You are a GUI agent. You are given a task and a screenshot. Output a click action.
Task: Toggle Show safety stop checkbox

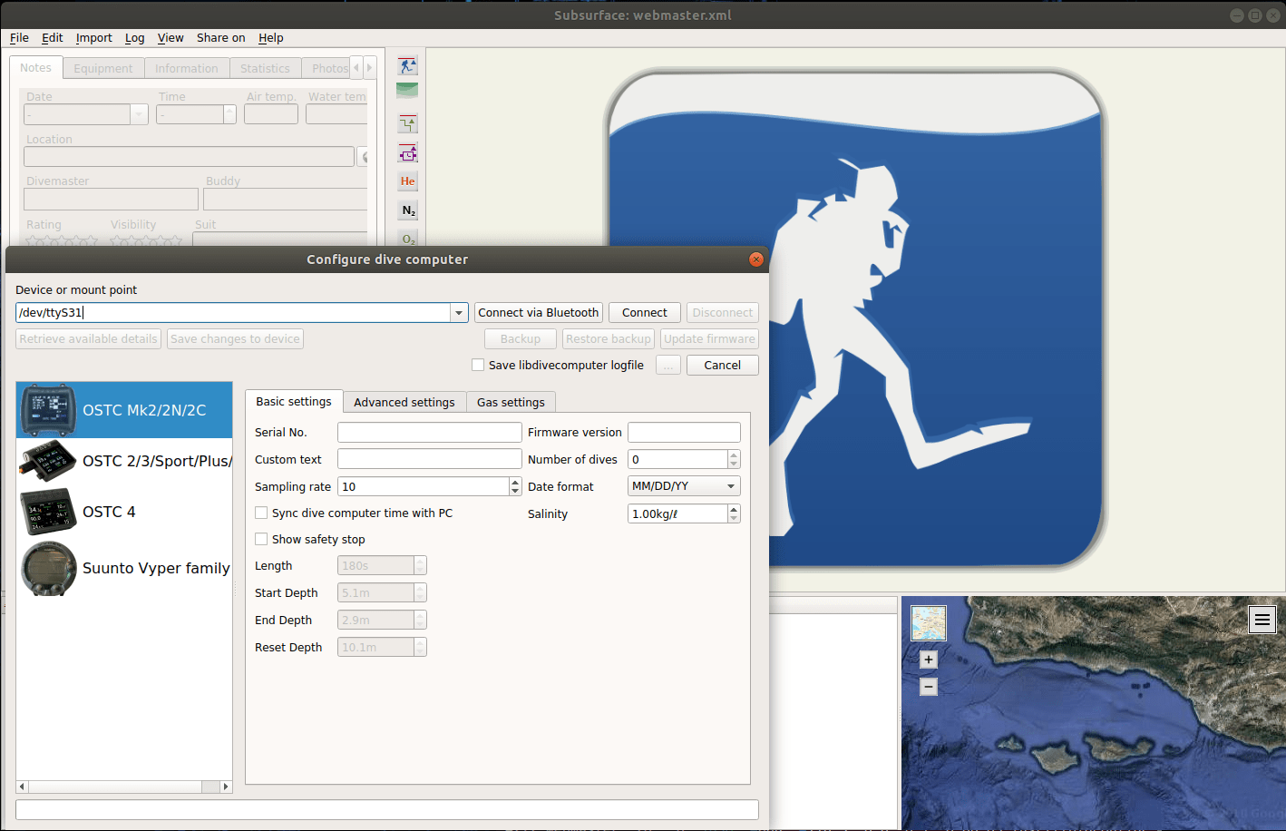point(261,539)
